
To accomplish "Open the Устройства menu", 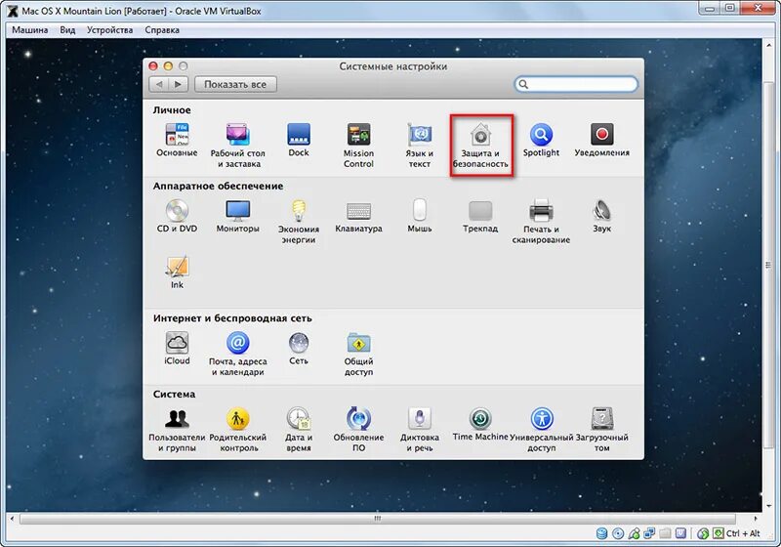I will [109, 30].
